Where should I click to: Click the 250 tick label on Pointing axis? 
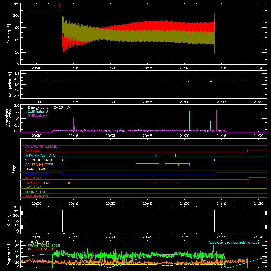[x=16, y=4]
